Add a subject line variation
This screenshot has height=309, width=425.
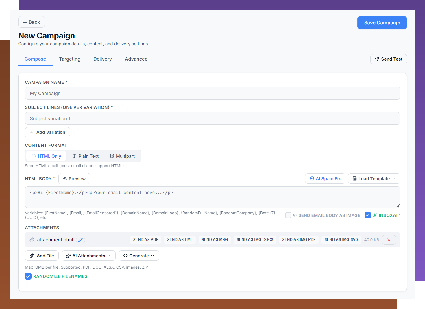(x=47, y=132)
